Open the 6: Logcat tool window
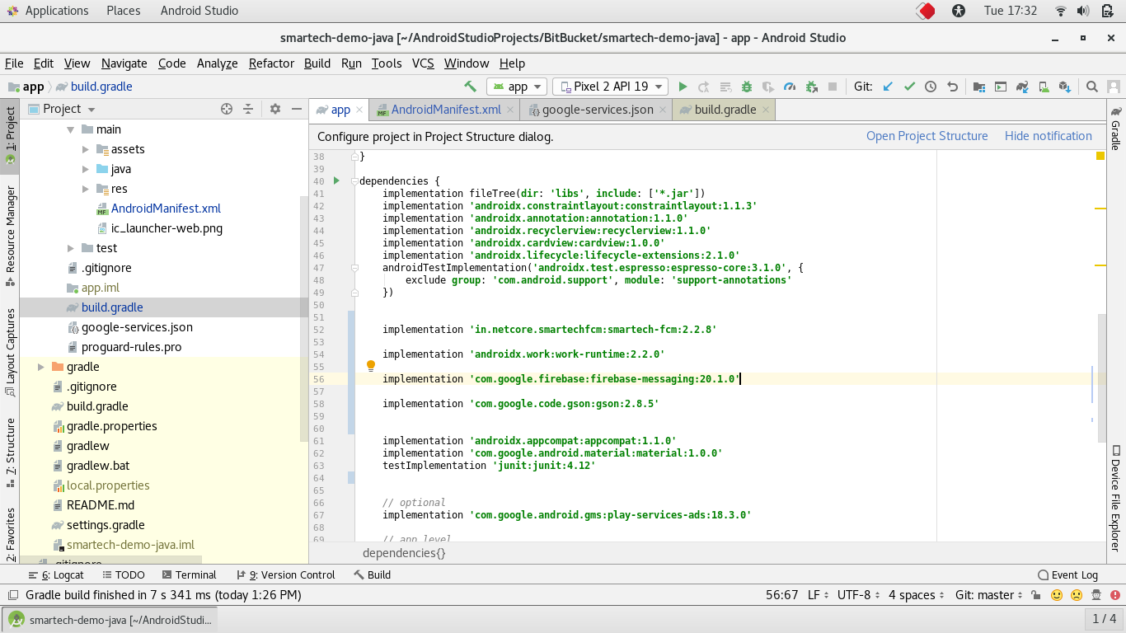The image size is (1126, 633). coord(56,574)
